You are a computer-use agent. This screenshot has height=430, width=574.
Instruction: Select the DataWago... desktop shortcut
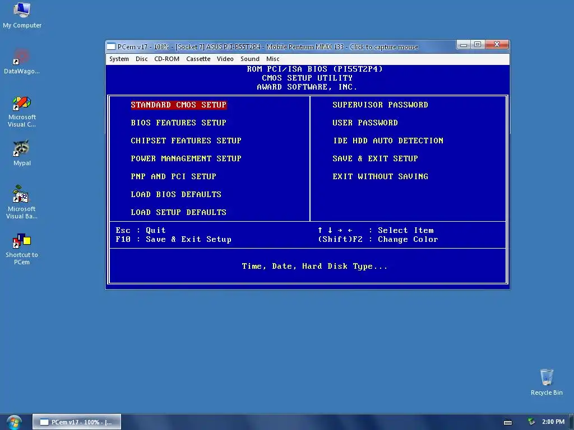point(22,62)
